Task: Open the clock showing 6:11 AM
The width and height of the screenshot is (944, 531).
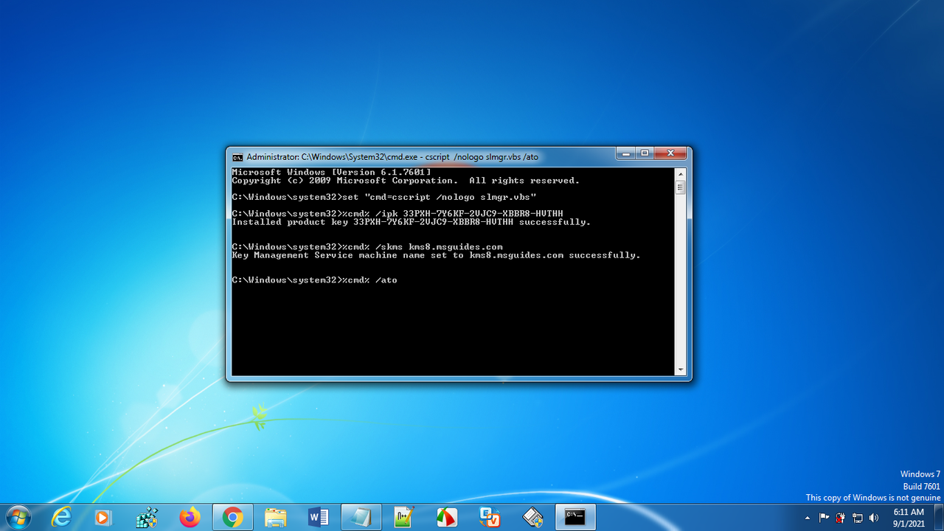Action: pos(908,518)
